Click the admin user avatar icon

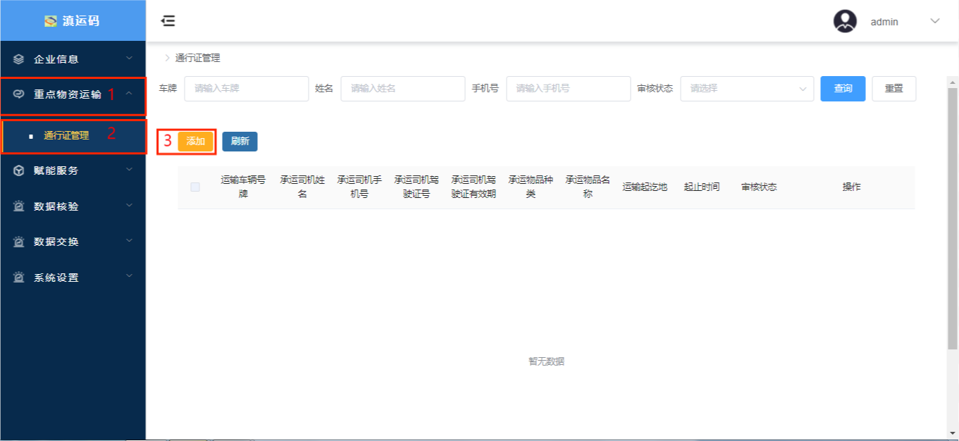click(845, 21)
